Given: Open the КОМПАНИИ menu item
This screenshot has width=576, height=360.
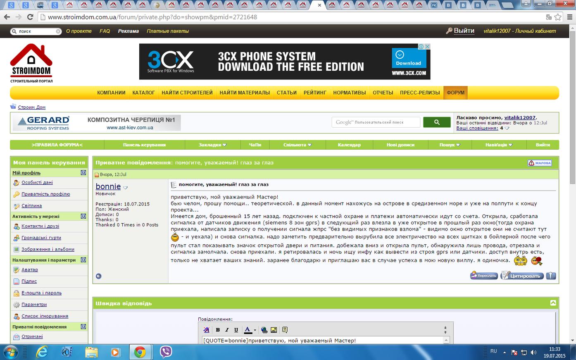Looking at the screenshot, I should 111,93.
